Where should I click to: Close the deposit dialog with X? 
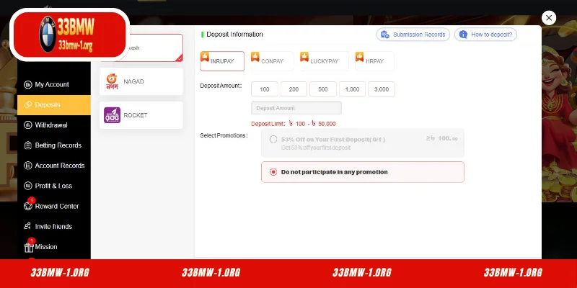549,17
